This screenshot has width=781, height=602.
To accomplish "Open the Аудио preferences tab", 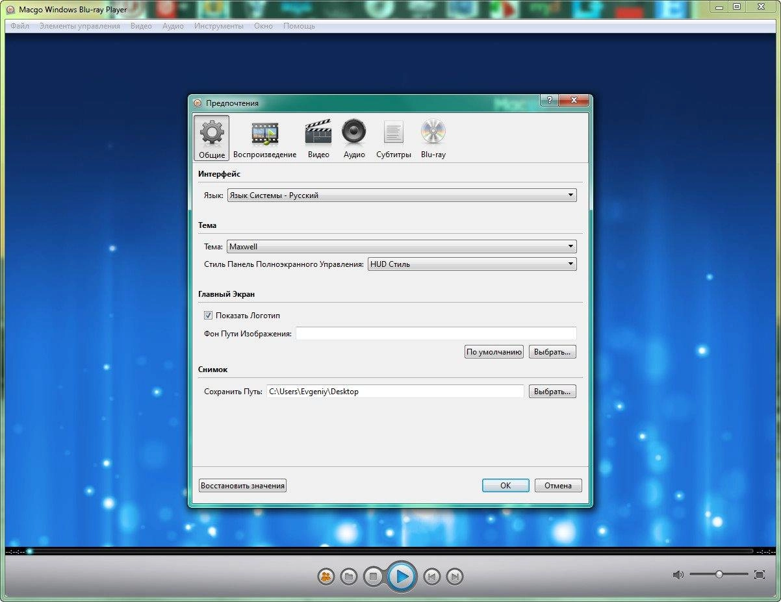I will (x=354, y=138).
